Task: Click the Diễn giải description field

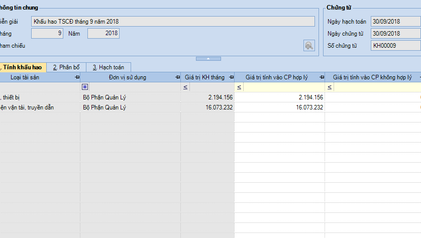Action: click(173, 21)
